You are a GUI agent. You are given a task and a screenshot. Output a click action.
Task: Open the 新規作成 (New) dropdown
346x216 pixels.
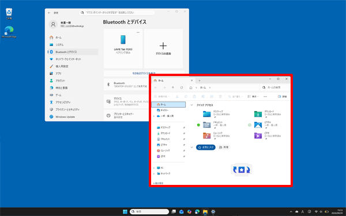(x=161, y=97)
